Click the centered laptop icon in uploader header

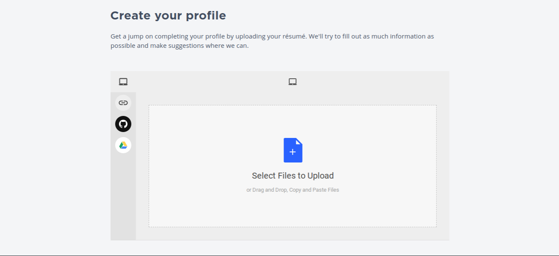292,82
